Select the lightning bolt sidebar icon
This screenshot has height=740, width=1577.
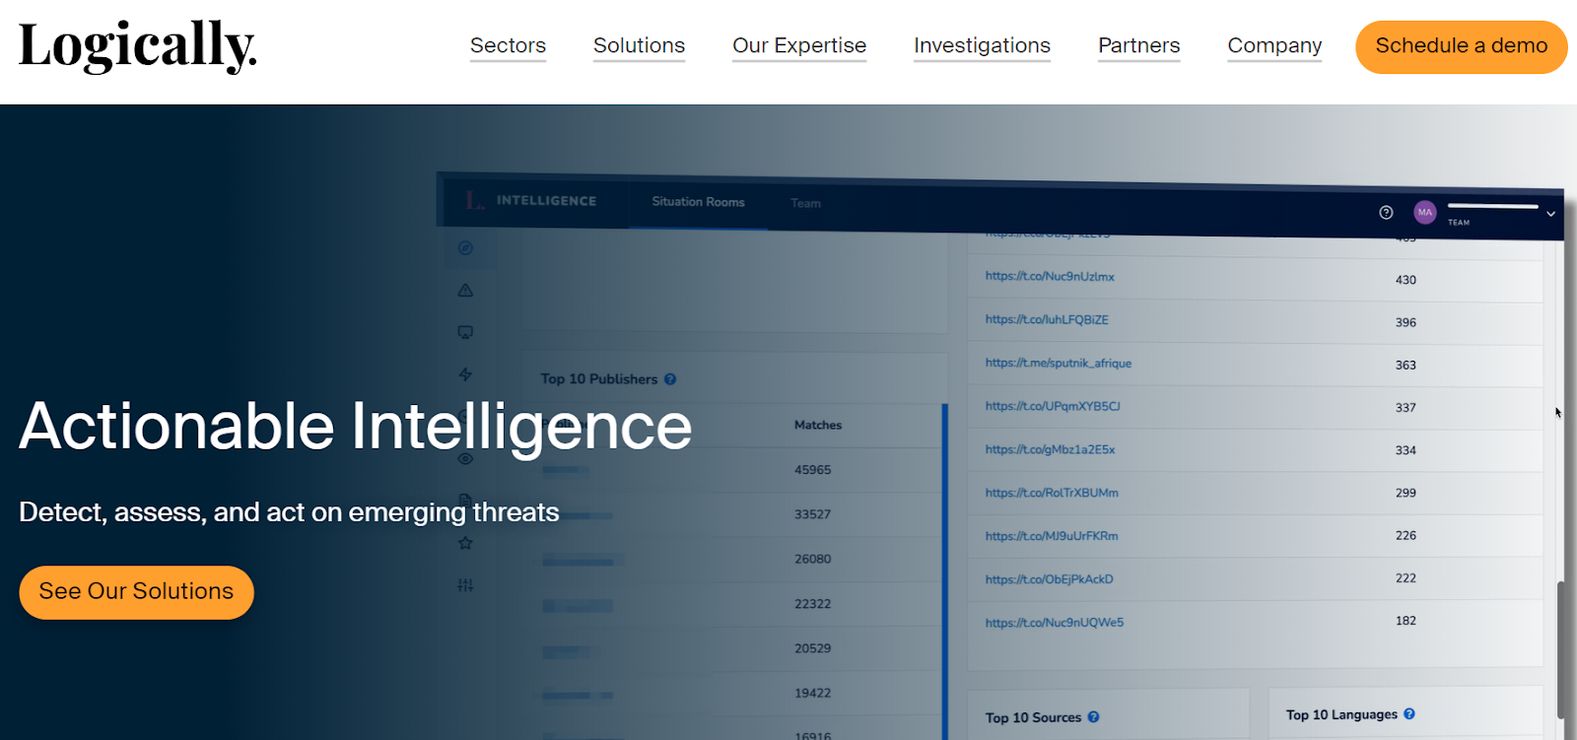[x=465, y=374]
